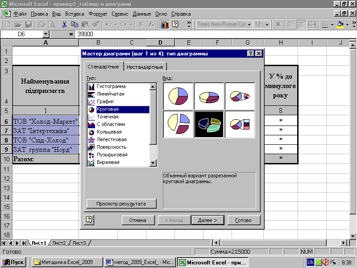Choose the pie-of-pie chart thumbnail
This screenshot has height=268, width=357.
[240, 96]
